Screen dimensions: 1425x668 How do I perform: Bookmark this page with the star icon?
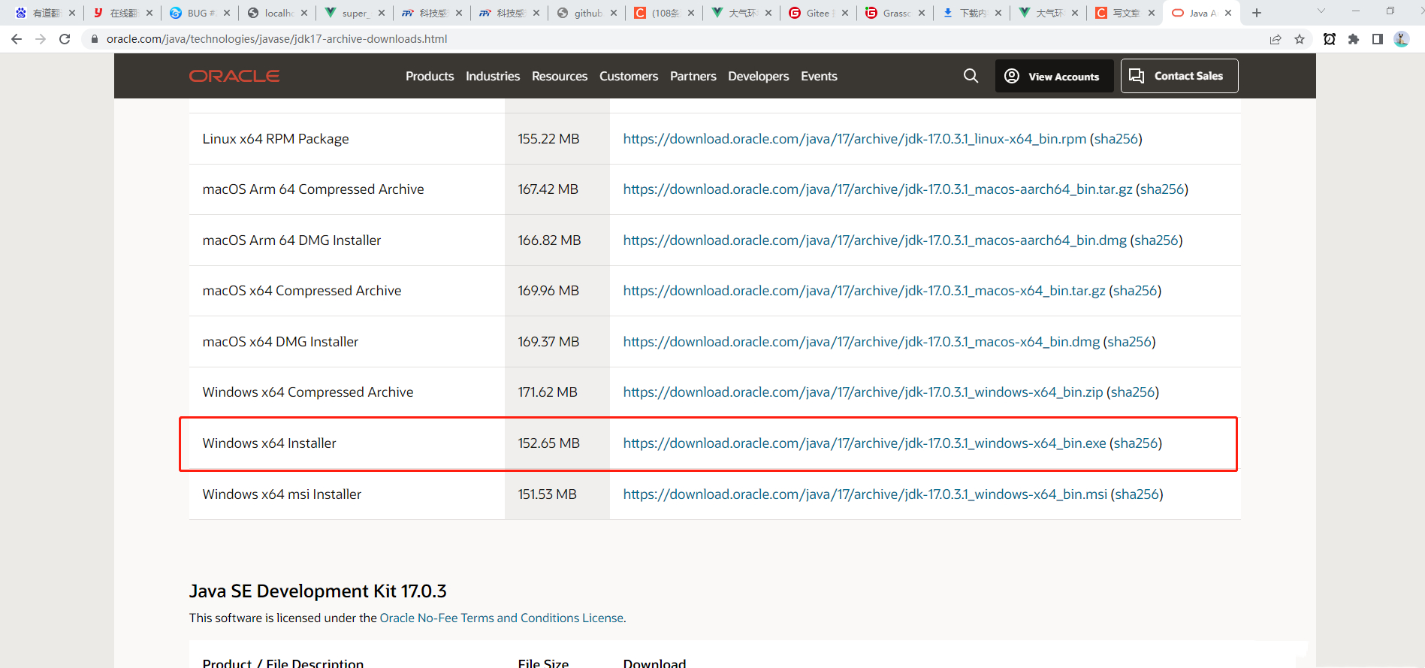tap(1300, 39)
